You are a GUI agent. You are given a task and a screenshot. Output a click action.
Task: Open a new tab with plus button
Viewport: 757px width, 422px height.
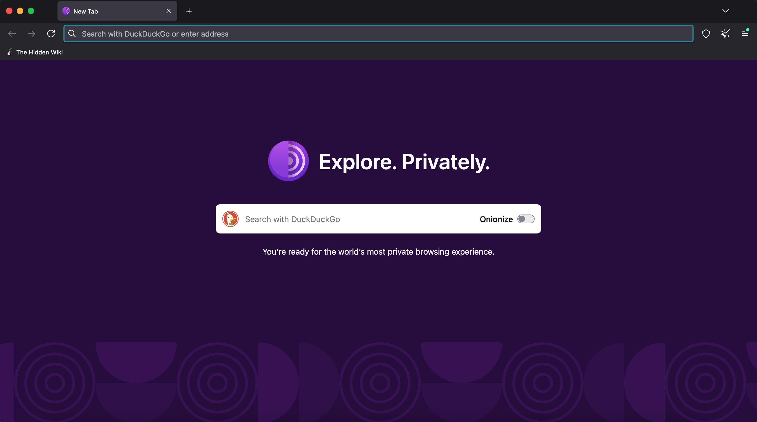coord(189,11)
